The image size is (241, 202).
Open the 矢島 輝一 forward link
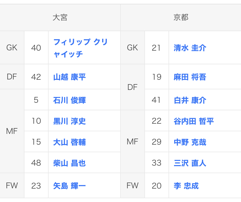(x=69, y=186)
